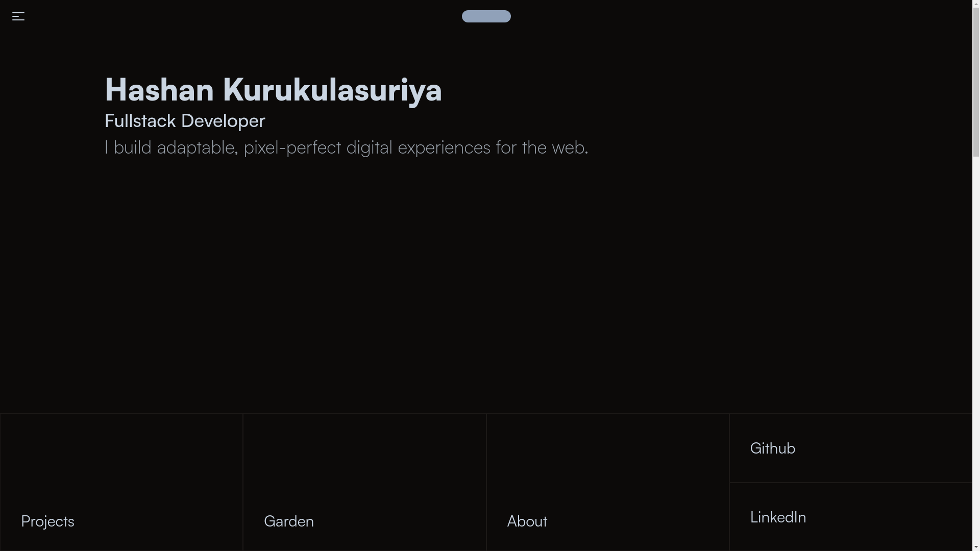The width and height of the screenshot is (980, 551).
Task: Visit the Github link
Action: tap(851, 448)
